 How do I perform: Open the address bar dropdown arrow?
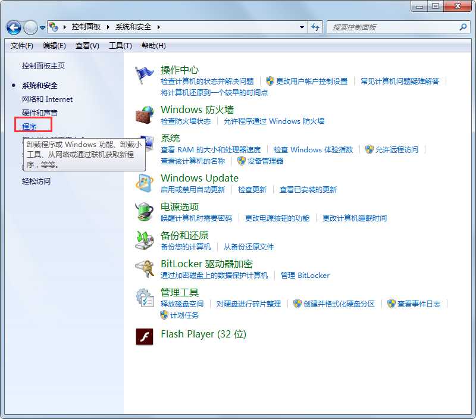[301, 27]
